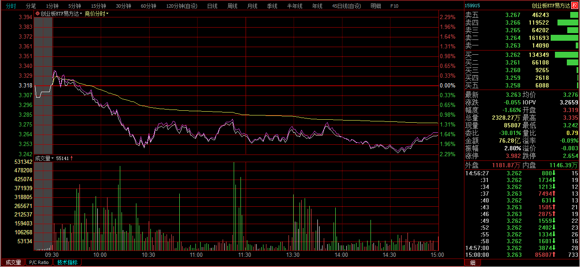Viewport: 580px width, 267px height.
Task: Select the P/C Ratio tab
Action: (39, 262)
